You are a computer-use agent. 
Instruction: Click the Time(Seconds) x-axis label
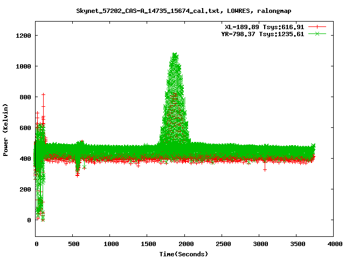[x=184, y=254]
